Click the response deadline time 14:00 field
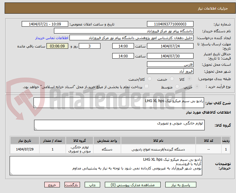Screen dimensions: 236x193 pos(123,46)
